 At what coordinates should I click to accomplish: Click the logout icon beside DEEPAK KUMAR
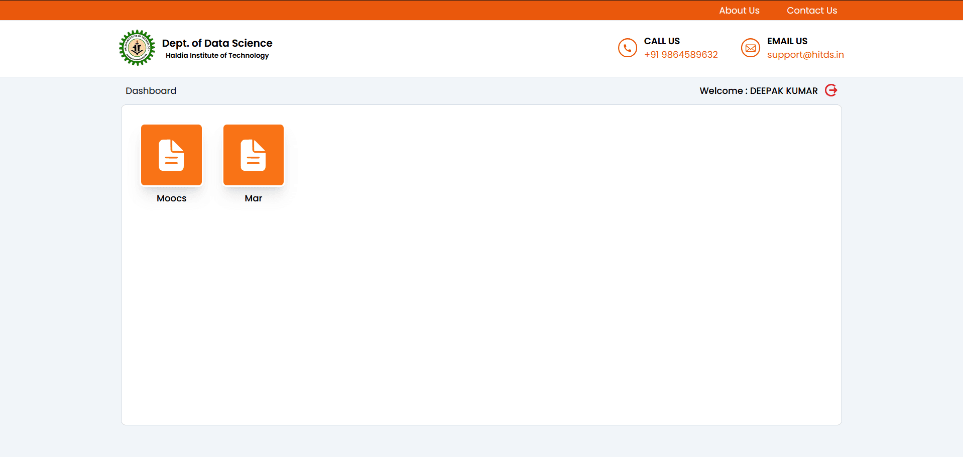tap(831, 90)
